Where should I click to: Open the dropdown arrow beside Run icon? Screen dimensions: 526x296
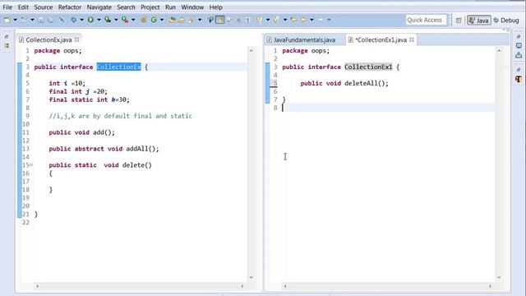[99, 20]
